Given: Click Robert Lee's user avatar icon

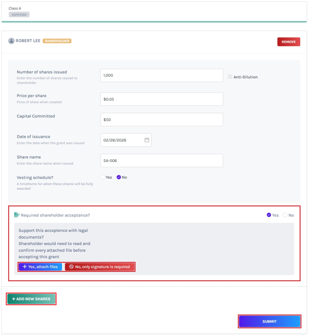Looking at the screenshot, I should (x=11, y=41).
